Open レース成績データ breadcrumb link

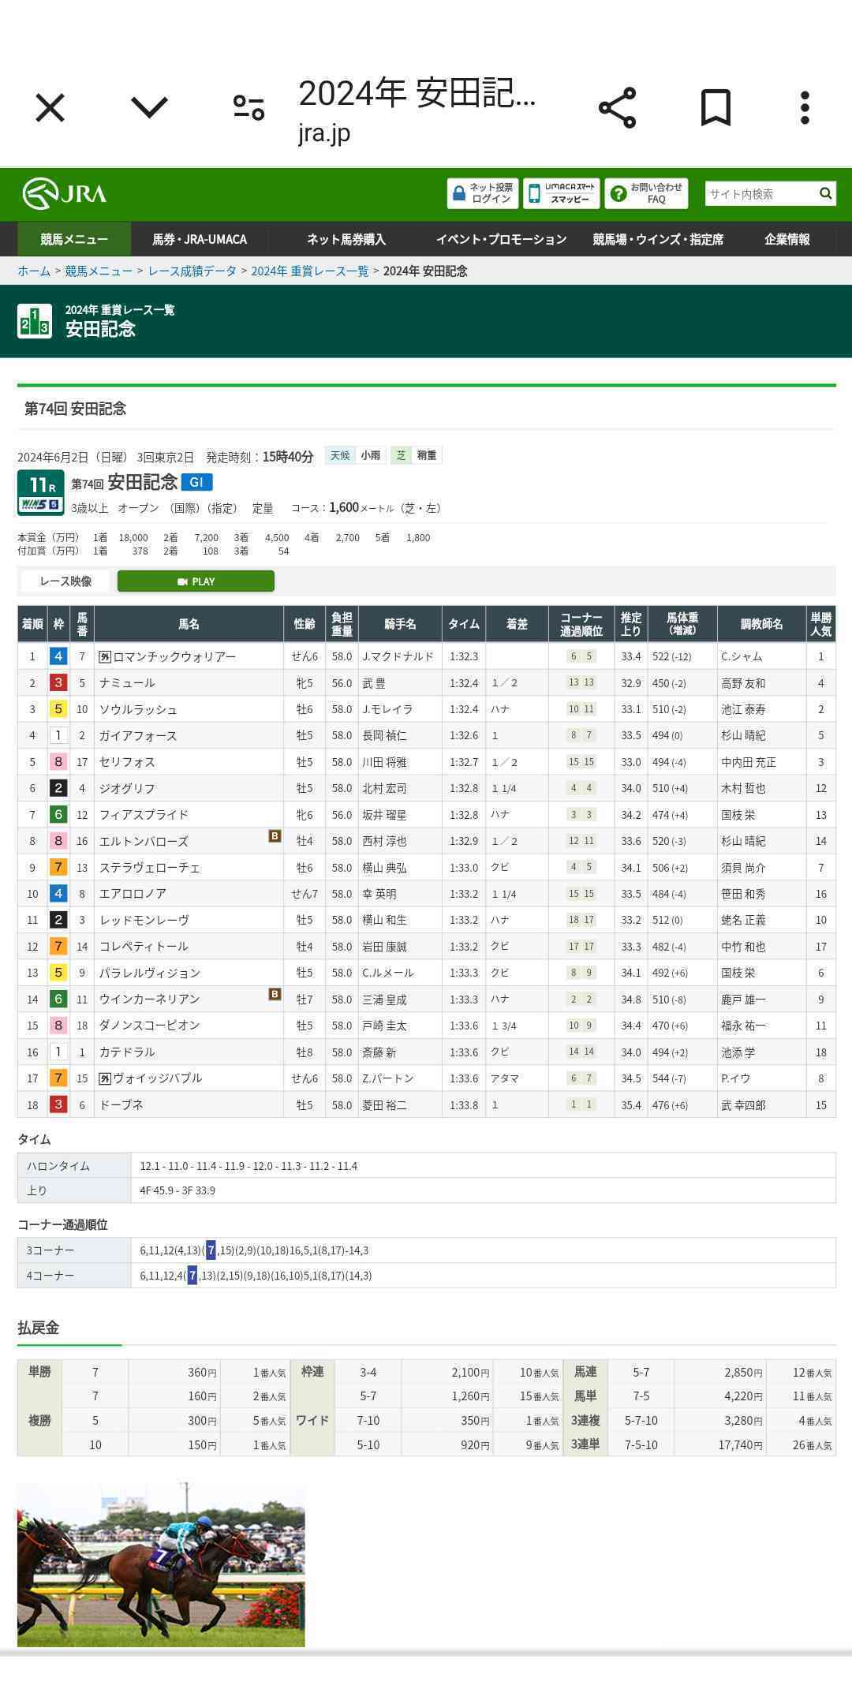pyautogui.click(x=192, y=271)
